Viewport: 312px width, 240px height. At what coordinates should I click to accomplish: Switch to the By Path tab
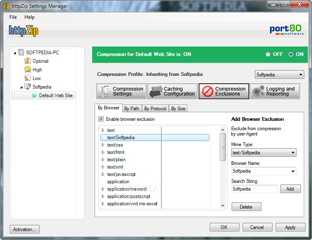(132, 109)
